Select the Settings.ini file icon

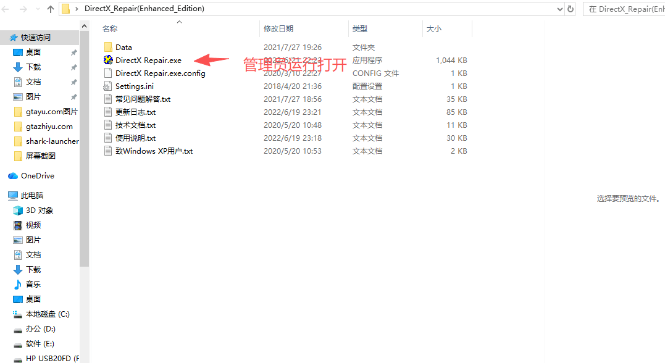107,86
